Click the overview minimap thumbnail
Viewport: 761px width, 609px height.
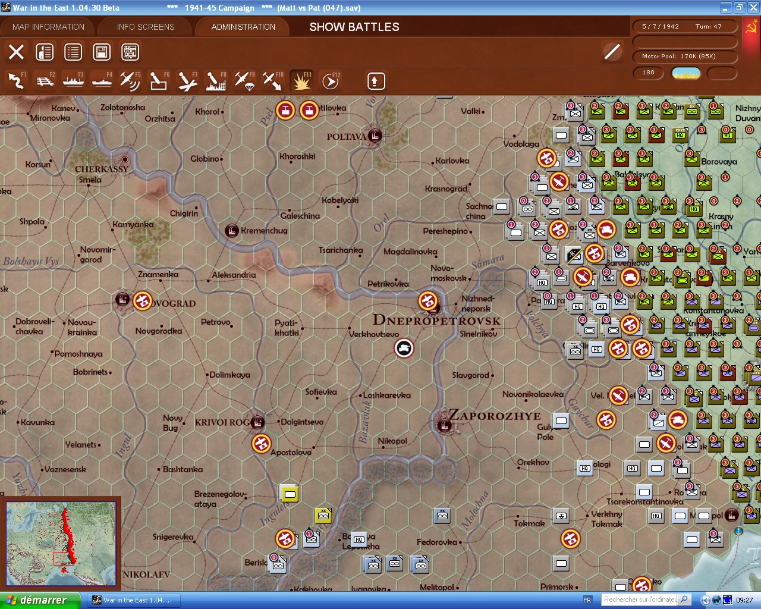click(60, 544)
